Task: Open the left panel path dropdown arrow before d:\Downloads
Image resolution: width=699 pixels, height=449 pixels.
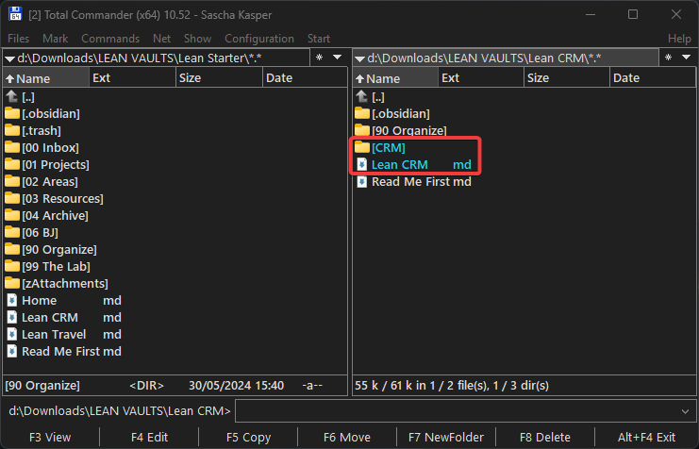Action: (9, 58)
